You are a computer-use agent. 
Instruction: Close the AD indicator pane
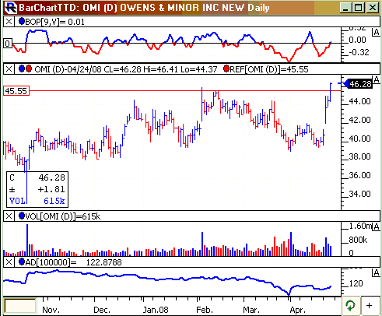coord(9,262)
